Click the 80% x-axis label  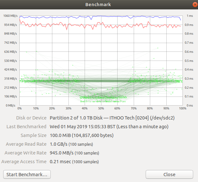pyautogui.click(x=150, y=108)
